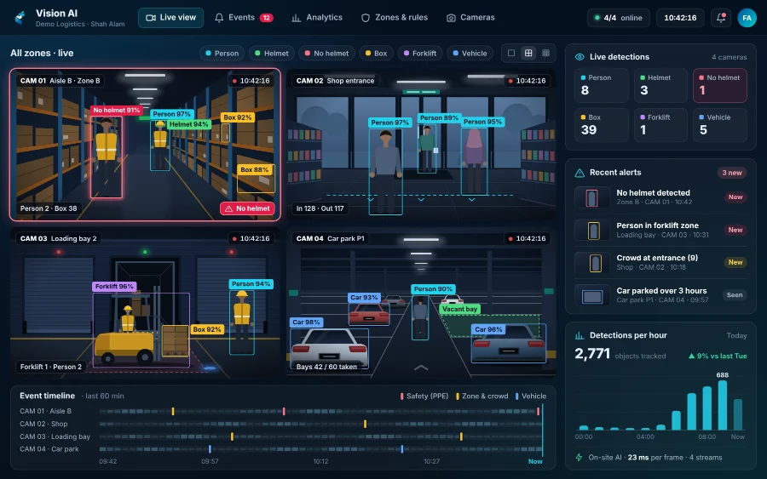Click the 2,771 objects tracked value
This screenshot has width=767, height=479.
(x=592, y=354)
